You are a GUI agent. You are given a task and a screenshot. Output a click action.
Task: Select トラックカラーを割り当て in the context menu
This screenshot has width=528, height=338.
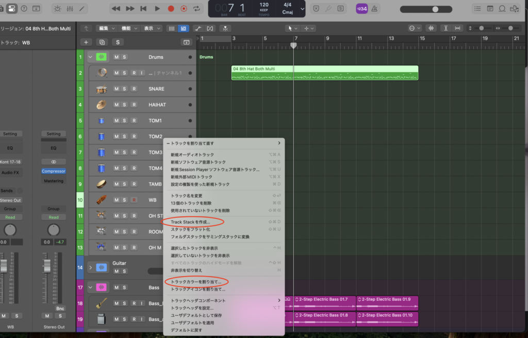[x=195, y=282]
